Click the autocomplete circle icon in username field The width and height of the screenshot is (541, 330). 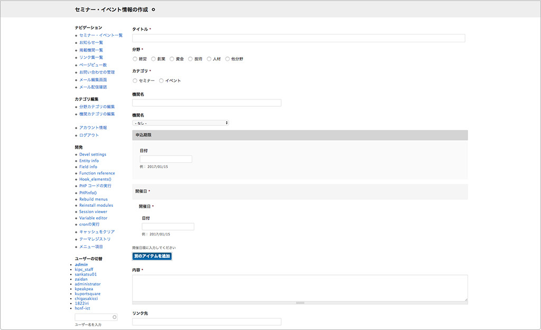114,317
